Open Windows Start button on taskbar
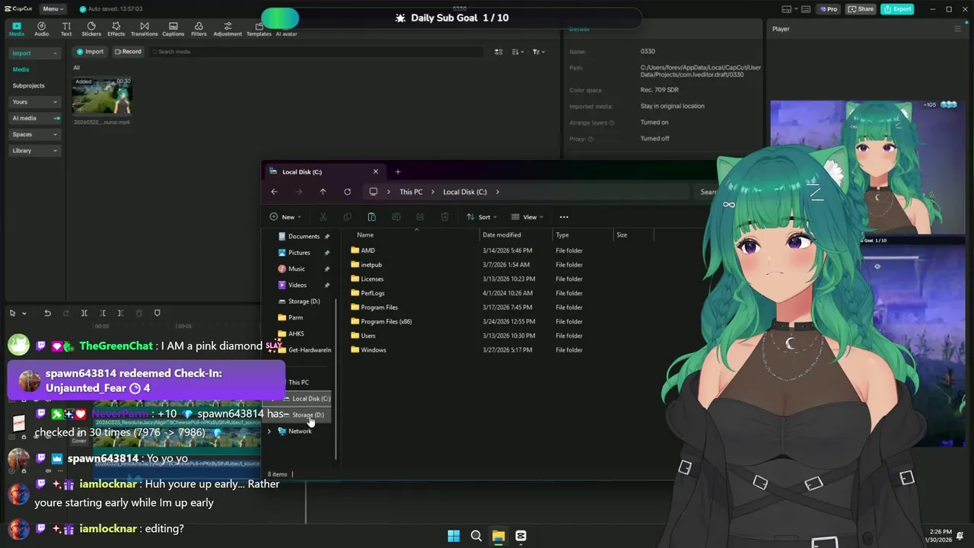 click(454, 536)
